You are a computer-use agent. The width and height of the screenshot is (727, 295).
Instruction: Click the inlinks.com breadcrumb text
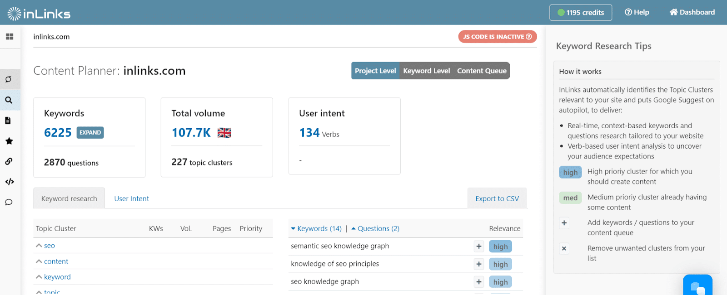tap(51, 37)
